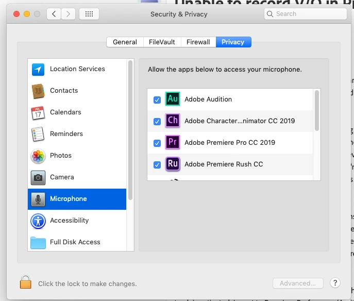This screenshot has width=354, height=301.
Task: Select the Calendars label
Action: [x=65, y=112]
